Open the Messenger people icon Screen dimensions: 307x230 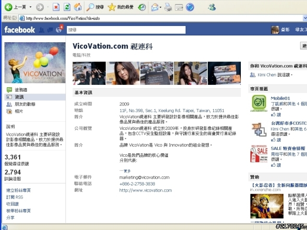click(x=212, y=7)
